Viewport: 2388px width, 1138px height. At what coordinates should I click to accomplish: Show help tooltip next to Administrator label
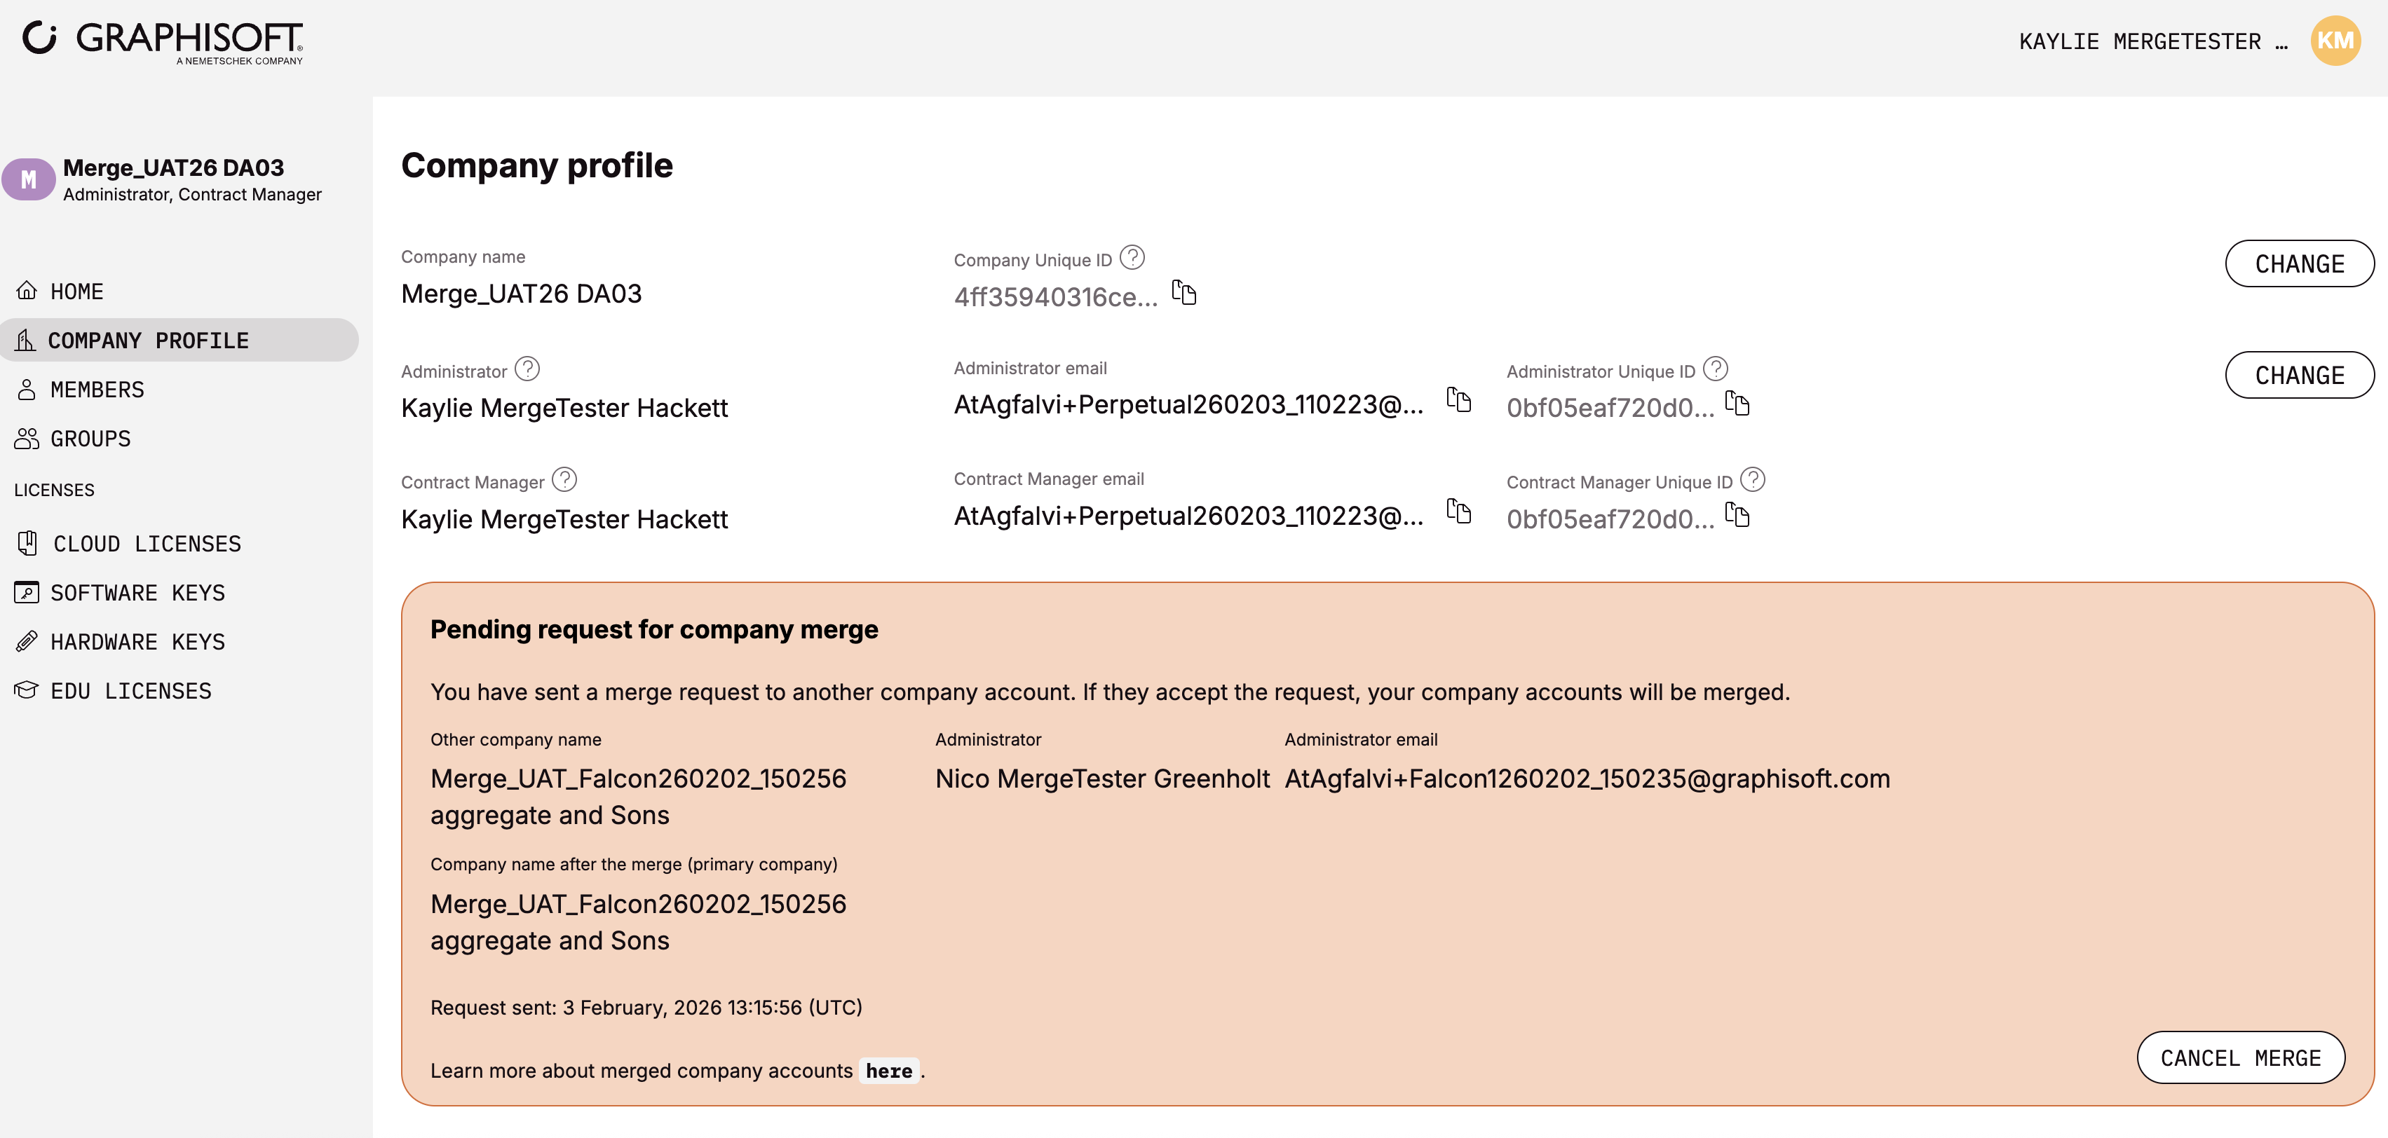tap(527, 369)
